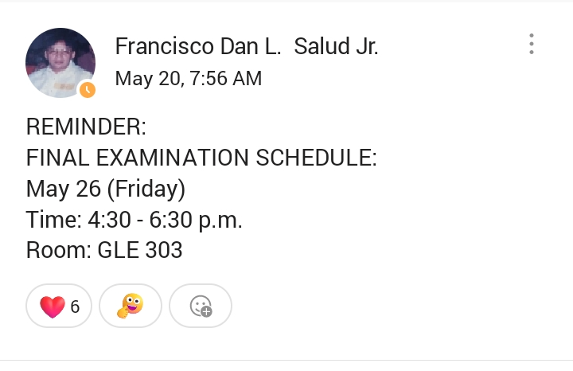Image resolution: width=573 pixels, height=371 pixels.
Task: Click the FINAL EXAMINATION SCHEDULE heading text
Action: click(201, 158)
